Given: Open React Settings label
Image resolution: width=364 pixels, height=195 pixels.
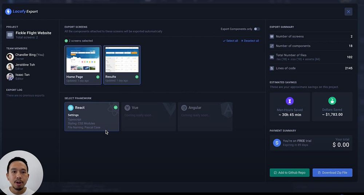Looking at the screenshot, I should (73, 115).
